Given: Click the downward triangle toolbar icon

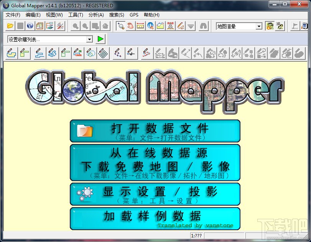Looking at the screenshot, I should pyautogui.click(x=191, y=26).
